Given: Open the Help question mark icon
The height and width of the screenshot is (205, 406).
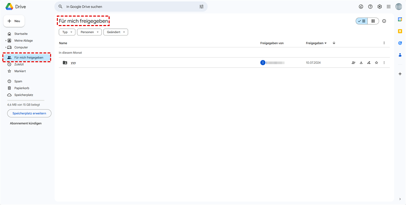Looking at the screenshot, I should (x=370, y=6).
